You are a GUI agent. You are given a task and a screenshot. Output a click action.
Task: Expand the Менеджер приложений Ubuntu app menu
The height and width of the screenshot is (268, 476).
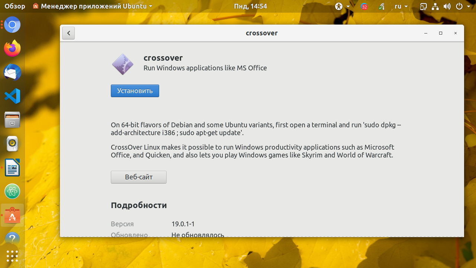[x=93, y=6]
